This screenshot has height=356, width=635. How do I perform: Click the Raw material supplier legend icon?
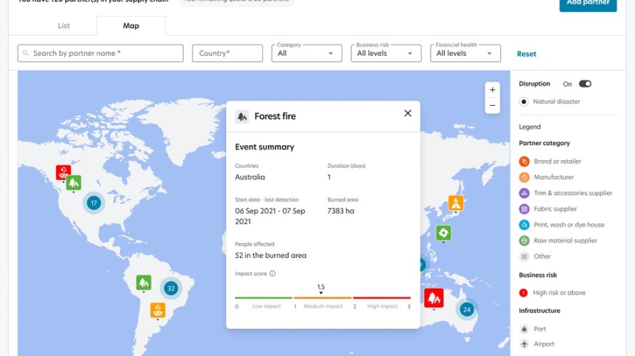pos(524,240)
